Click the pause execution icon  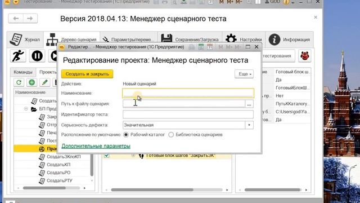(x=37, y=56)
